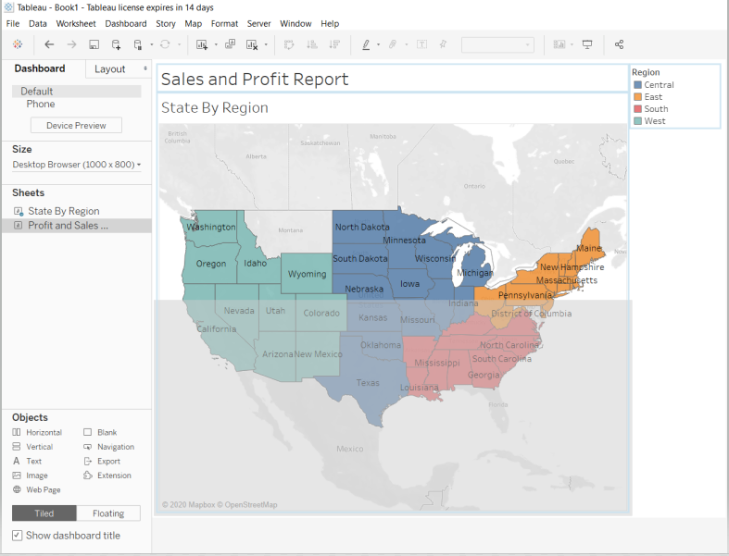Click the Clear Sheet icon

[x=252, y=44]
